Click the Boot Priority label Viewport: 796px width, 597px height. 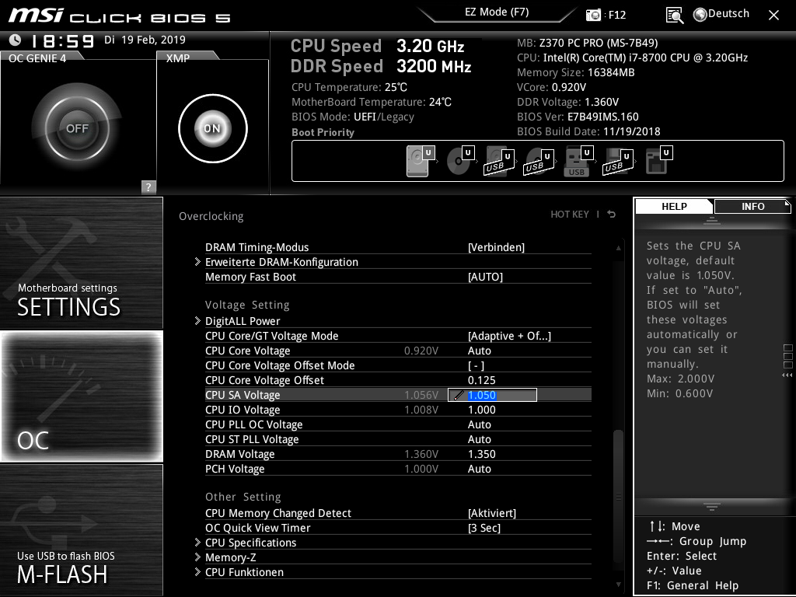[x=323, y=132]
